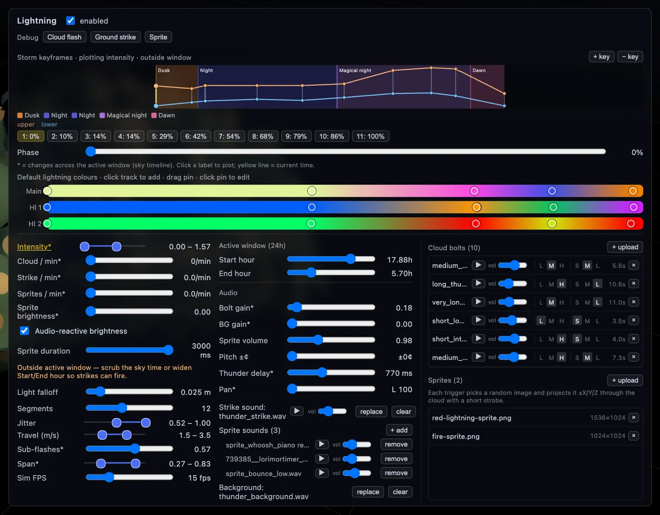
Task: Click the Ground strike debug button
Action: click(x=116, y=37)
